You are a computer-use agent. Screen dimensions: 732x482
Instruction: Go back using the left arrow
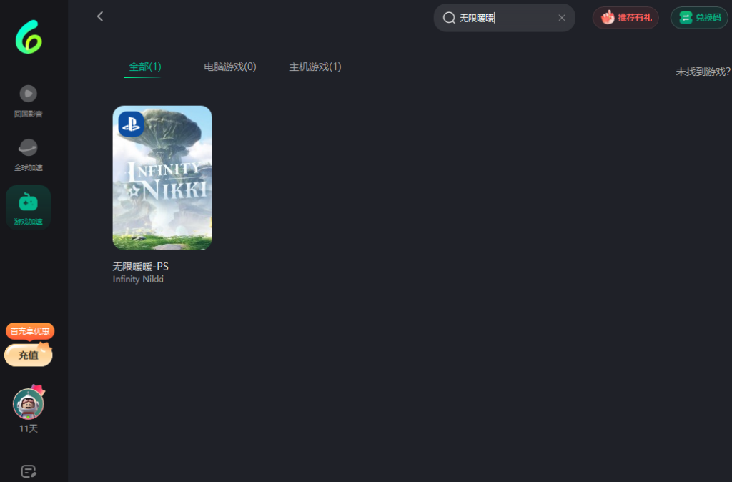(100, 16)
